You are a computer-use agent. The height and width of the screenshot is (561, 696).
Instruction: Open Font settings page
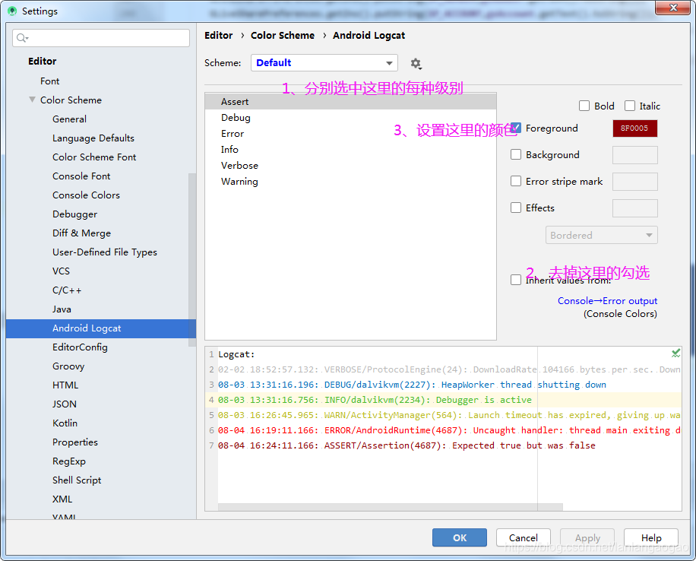49,81
